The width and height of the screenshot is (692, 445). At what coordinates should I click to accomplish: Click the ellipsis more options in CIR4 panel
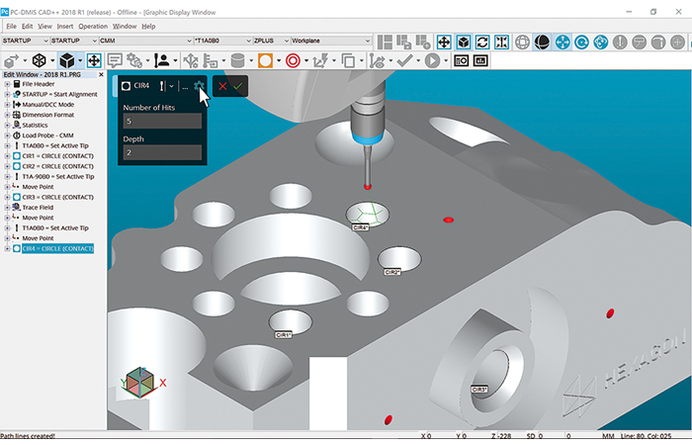coord(185,87)
